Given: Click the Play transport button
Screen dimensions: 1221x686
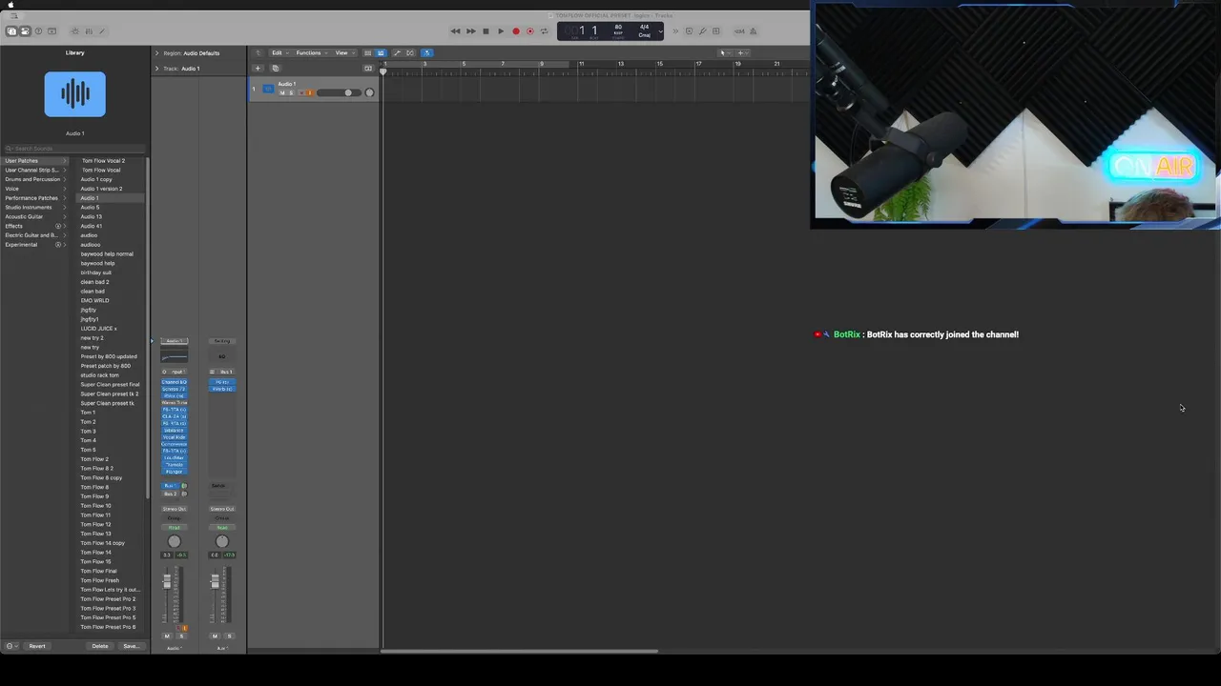Looking at the screenshot, I should pos(501,30).
